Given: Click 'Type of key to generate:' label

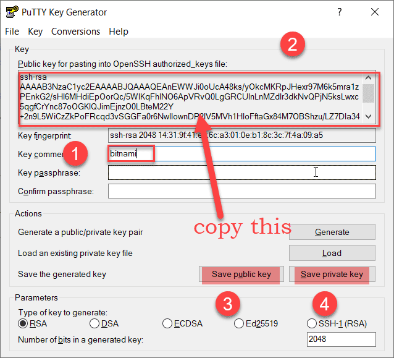Looking at the screenshot, I should click(x=63, y=312).
